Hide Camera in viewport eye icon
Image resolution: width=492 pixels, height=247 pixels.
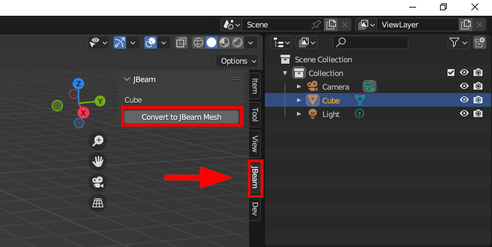tap(465, 86)
